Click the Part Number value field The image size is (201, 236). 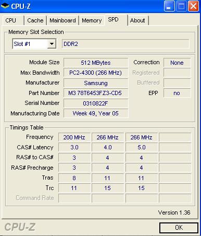96,93
